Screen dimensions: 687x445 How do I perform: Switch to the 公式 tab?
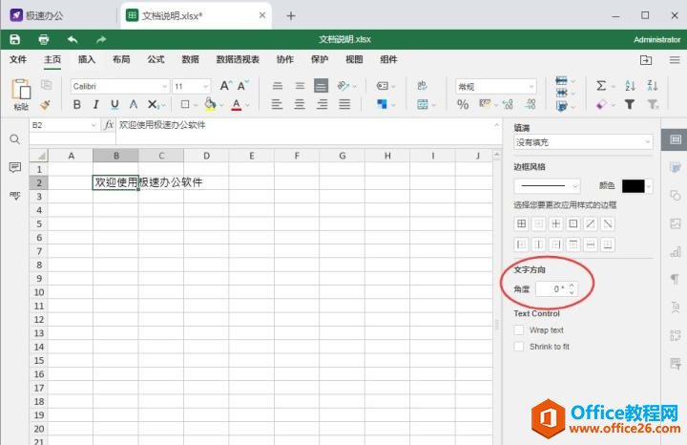pos(156,59)
